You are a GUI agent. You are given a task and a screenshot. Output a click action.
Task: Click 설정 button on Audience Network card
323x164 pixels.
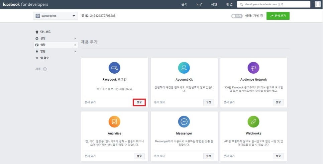point(278,102)
